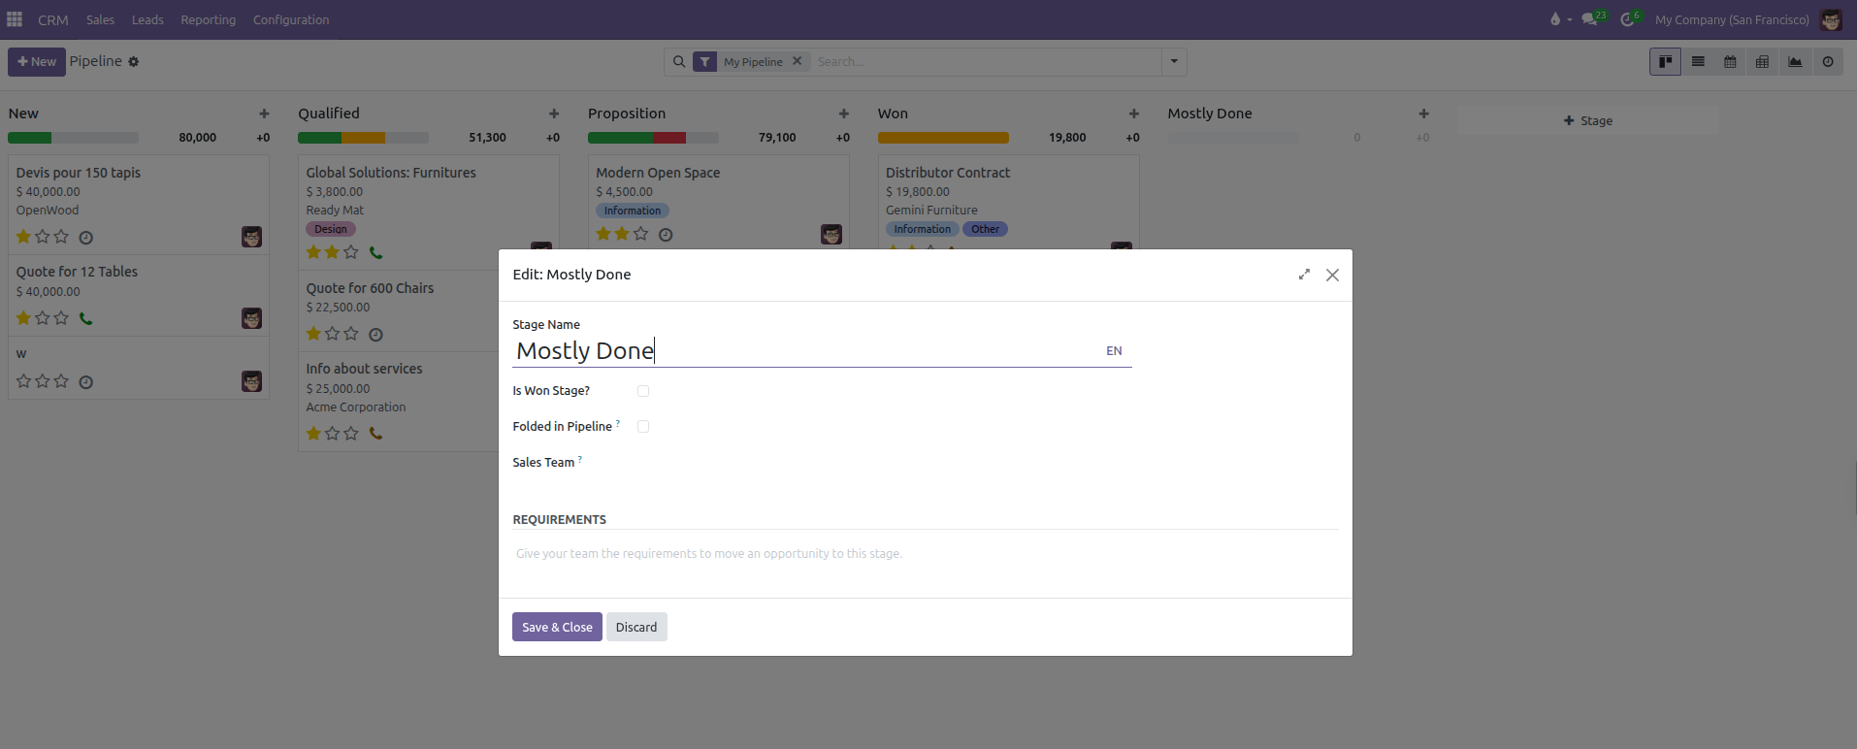This screenshot has height=749, width=1857.
Task: Click the clock icon on Devis pour 150 tapis
Action: tap(85, 238)
